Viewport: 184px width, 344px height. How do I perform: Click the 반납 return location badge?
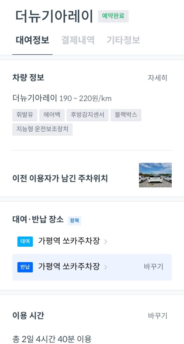click(25, 267)
